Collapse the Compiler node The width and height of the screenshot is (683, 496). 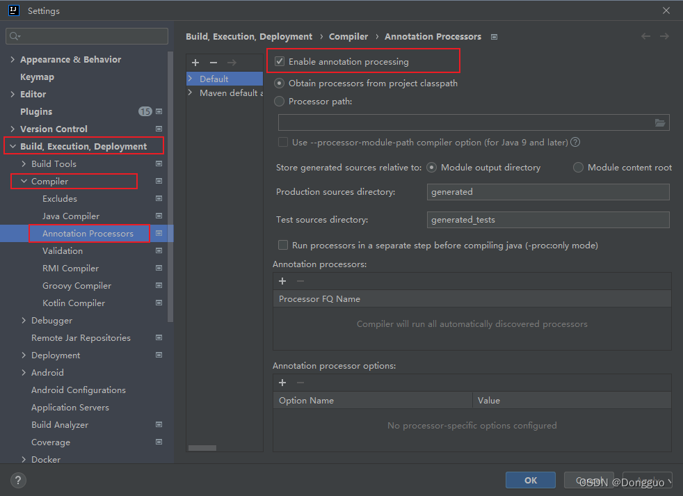pyautogui.click(x=24, y=182)
